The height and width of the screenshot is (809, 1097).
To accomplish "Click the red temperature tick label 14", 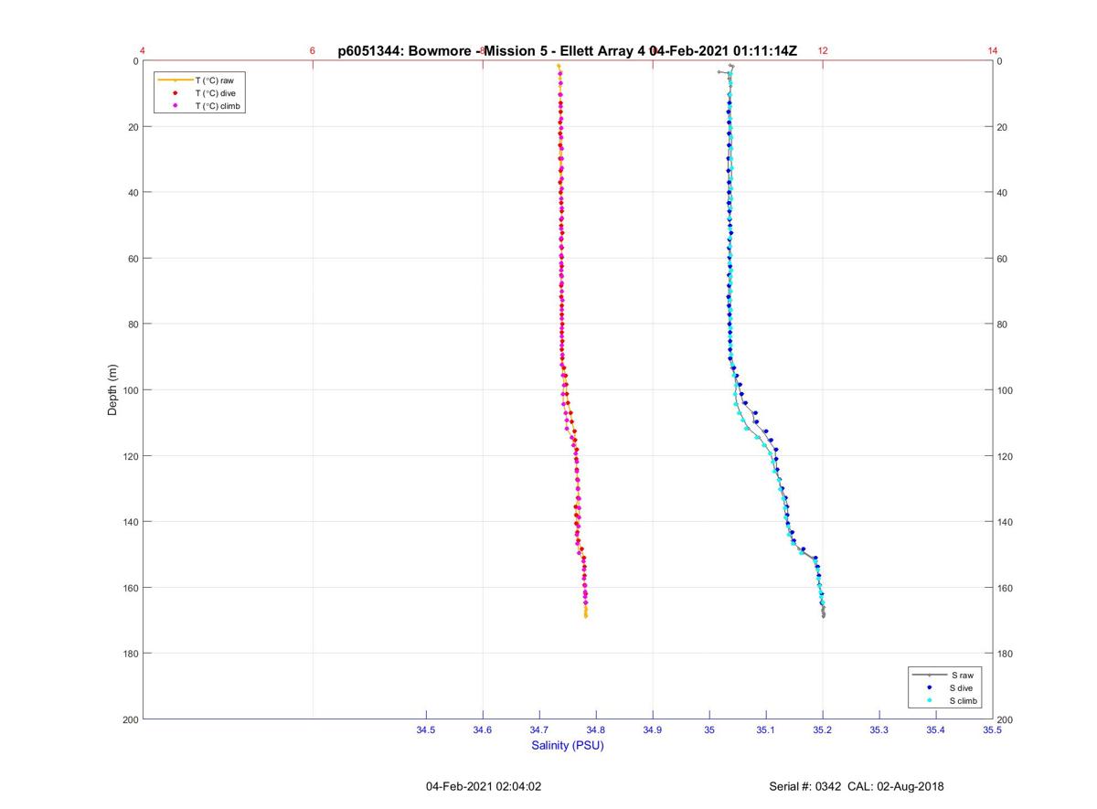I will 993,51.
